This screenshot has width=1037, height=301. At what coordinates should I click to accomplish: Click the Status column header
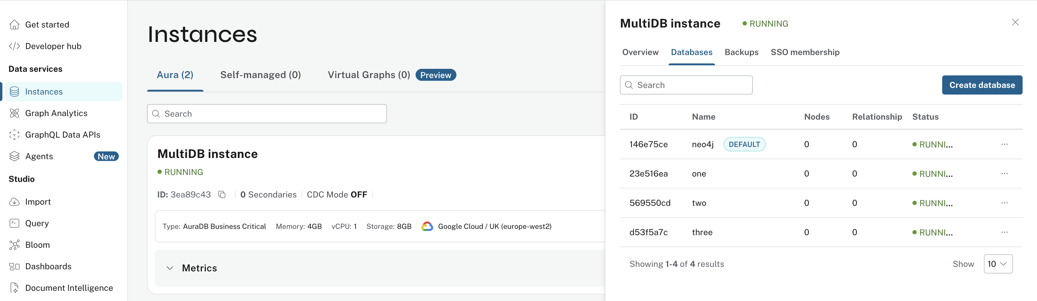point(925,117)
